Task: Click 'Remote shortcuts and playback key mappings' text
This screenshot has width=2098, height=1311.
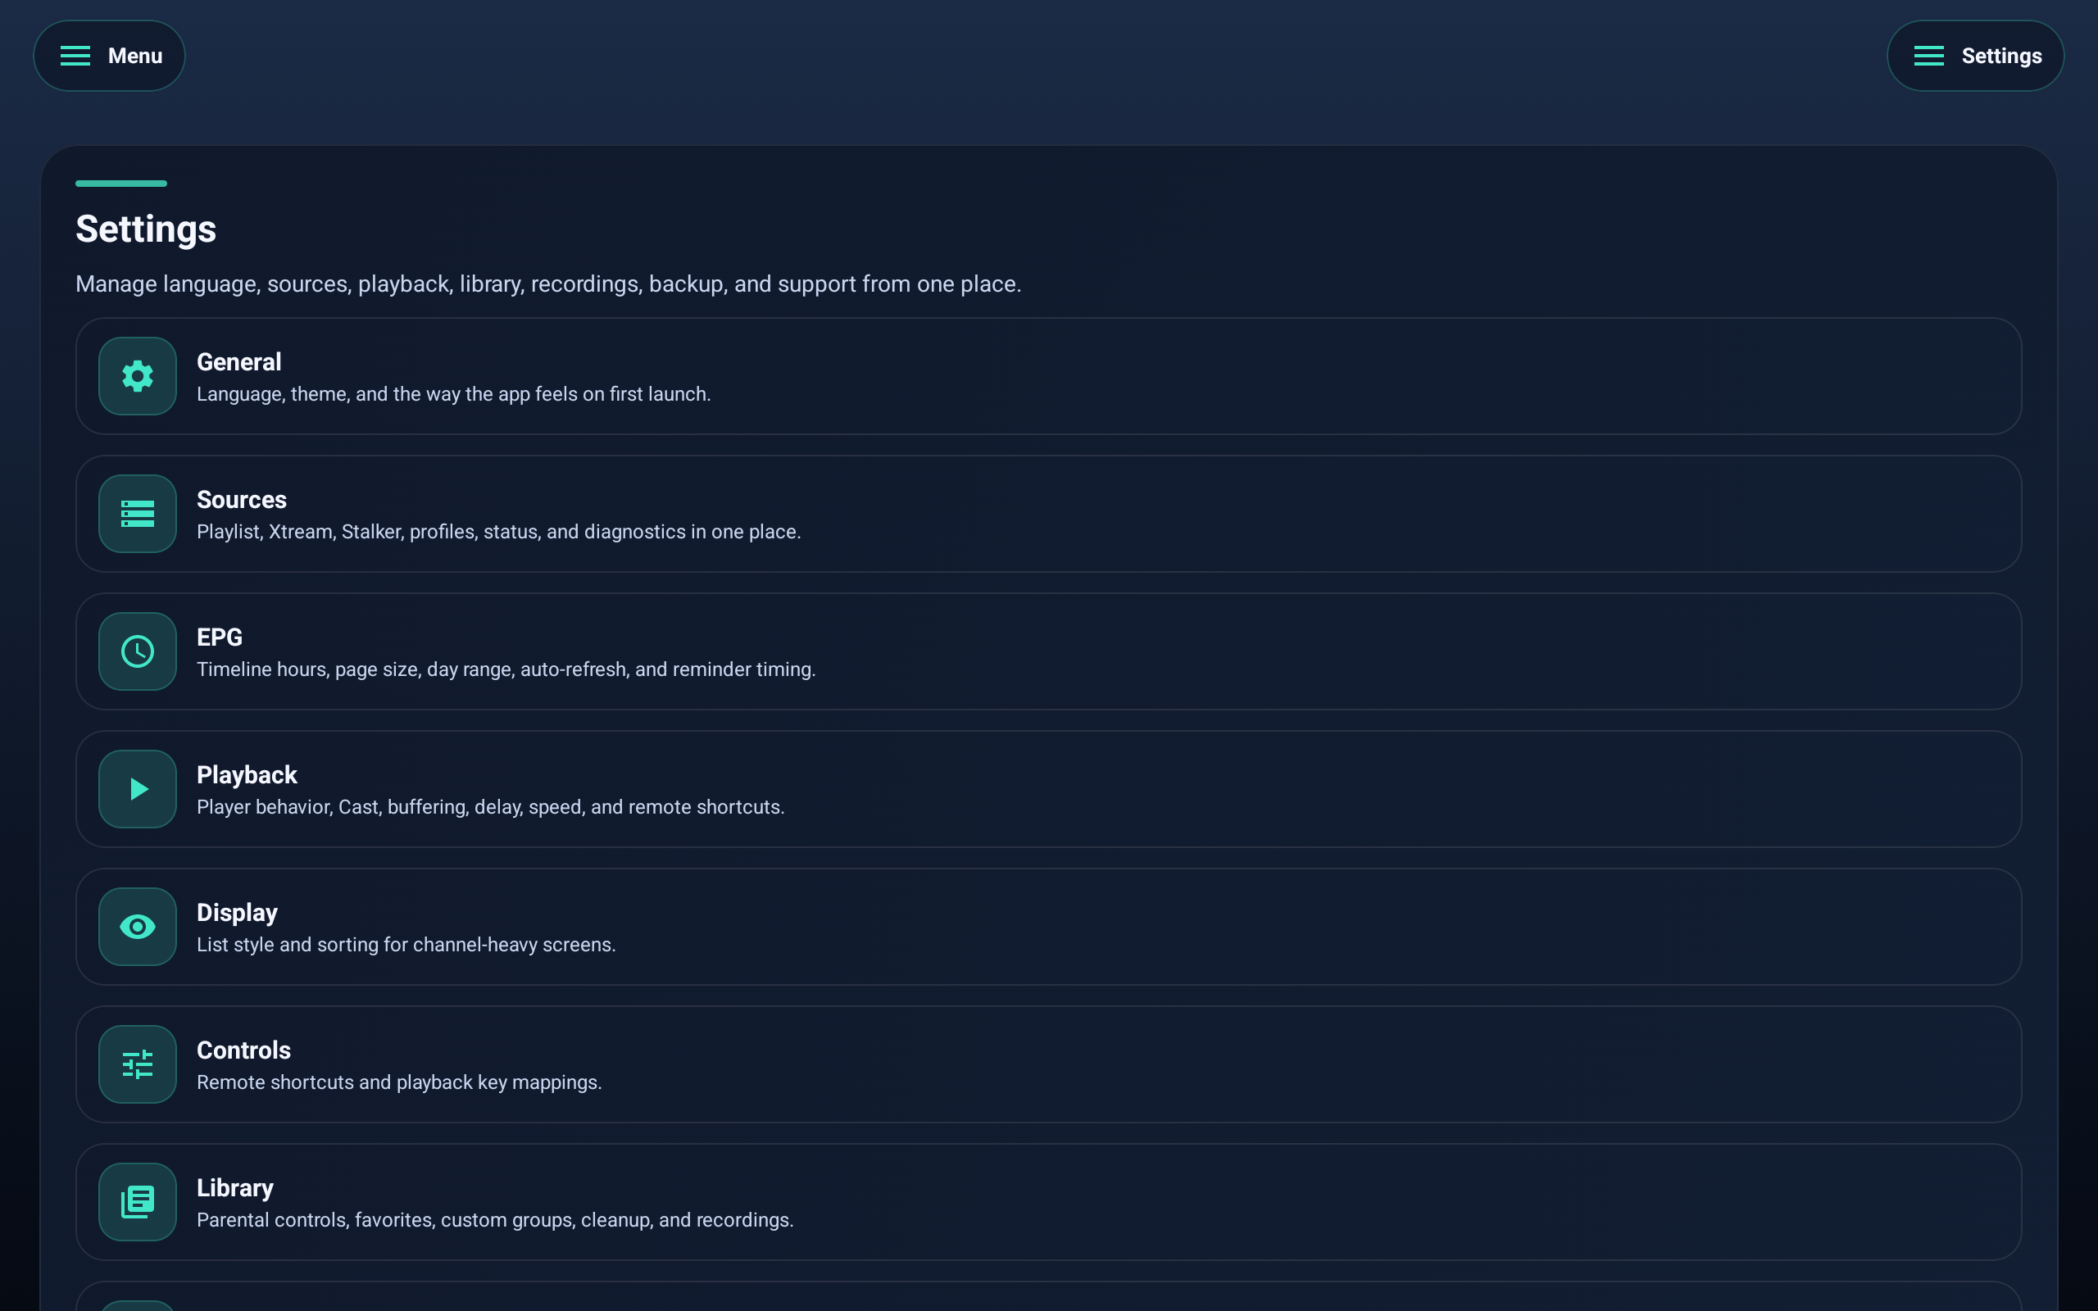Action: point(400,1083)
